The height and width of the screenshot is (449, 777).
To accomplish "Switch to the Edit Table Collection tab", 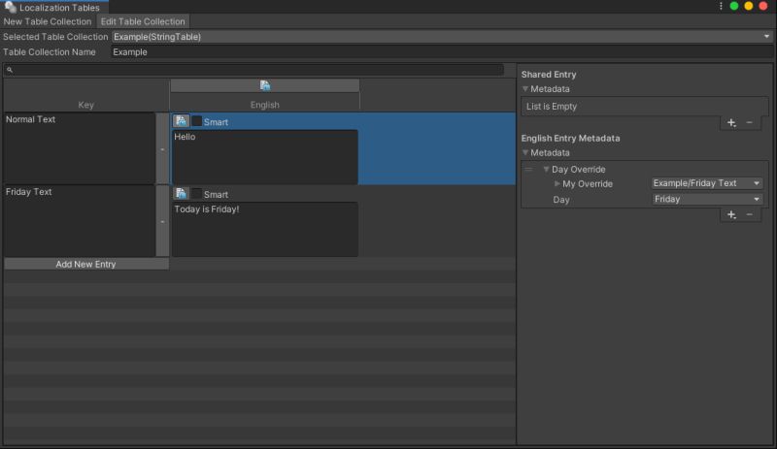I will pos(143,21).
